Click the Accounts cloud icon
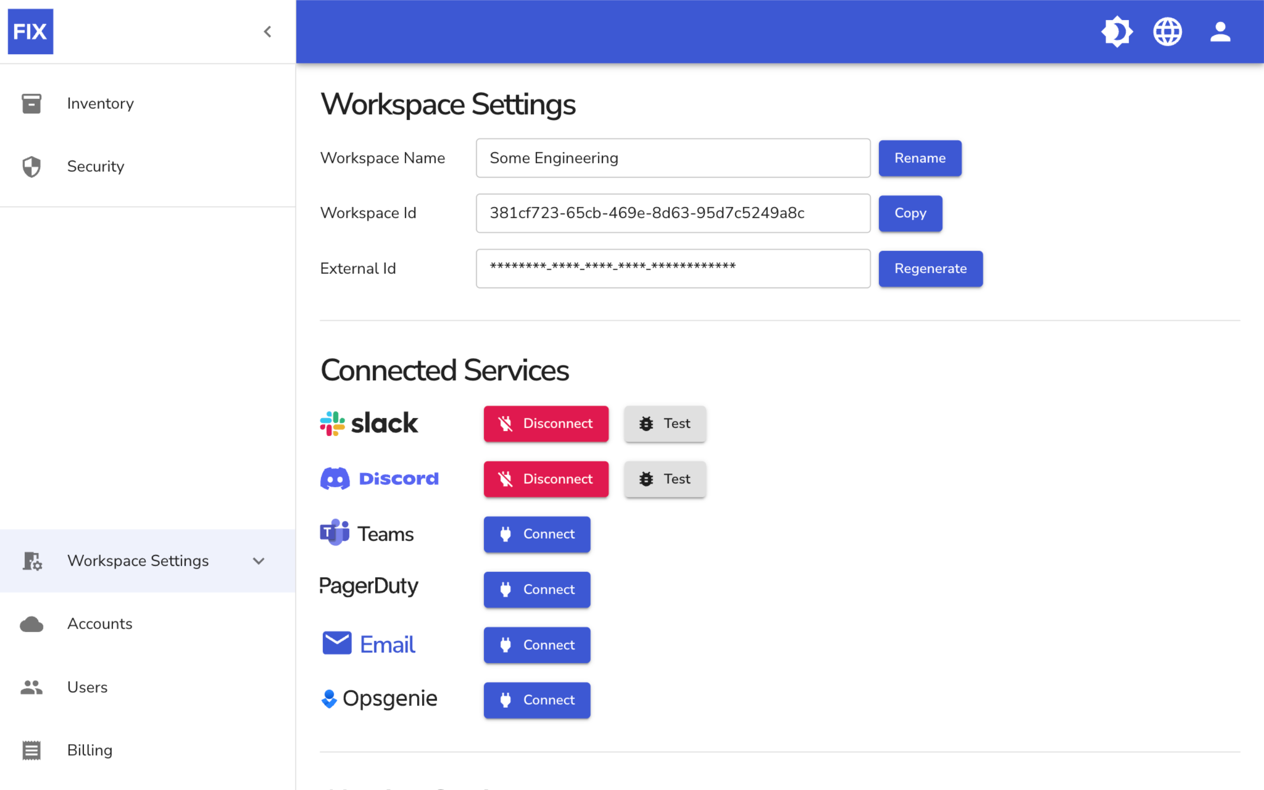1264x790 pixels. [31, 624]
